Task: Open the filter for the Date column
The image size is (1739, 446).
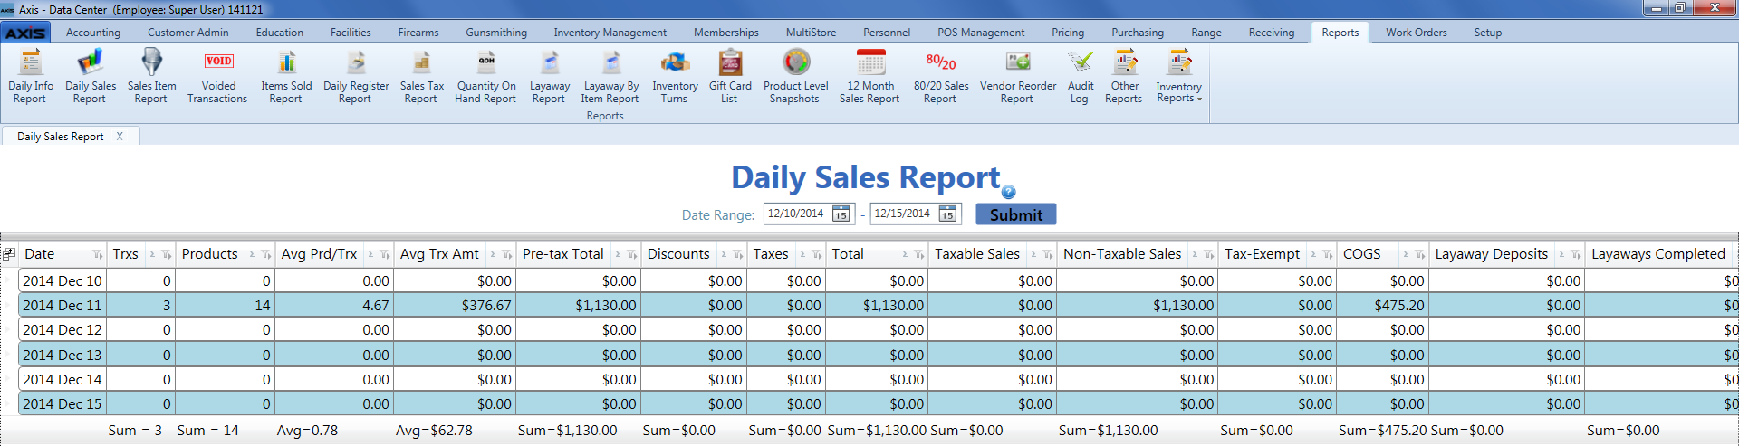Action: click(x=98, y=255)
